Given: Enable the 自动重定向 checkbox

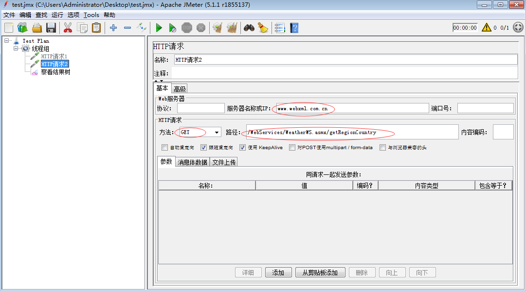Looking at the screenshot, I should 165,147.
